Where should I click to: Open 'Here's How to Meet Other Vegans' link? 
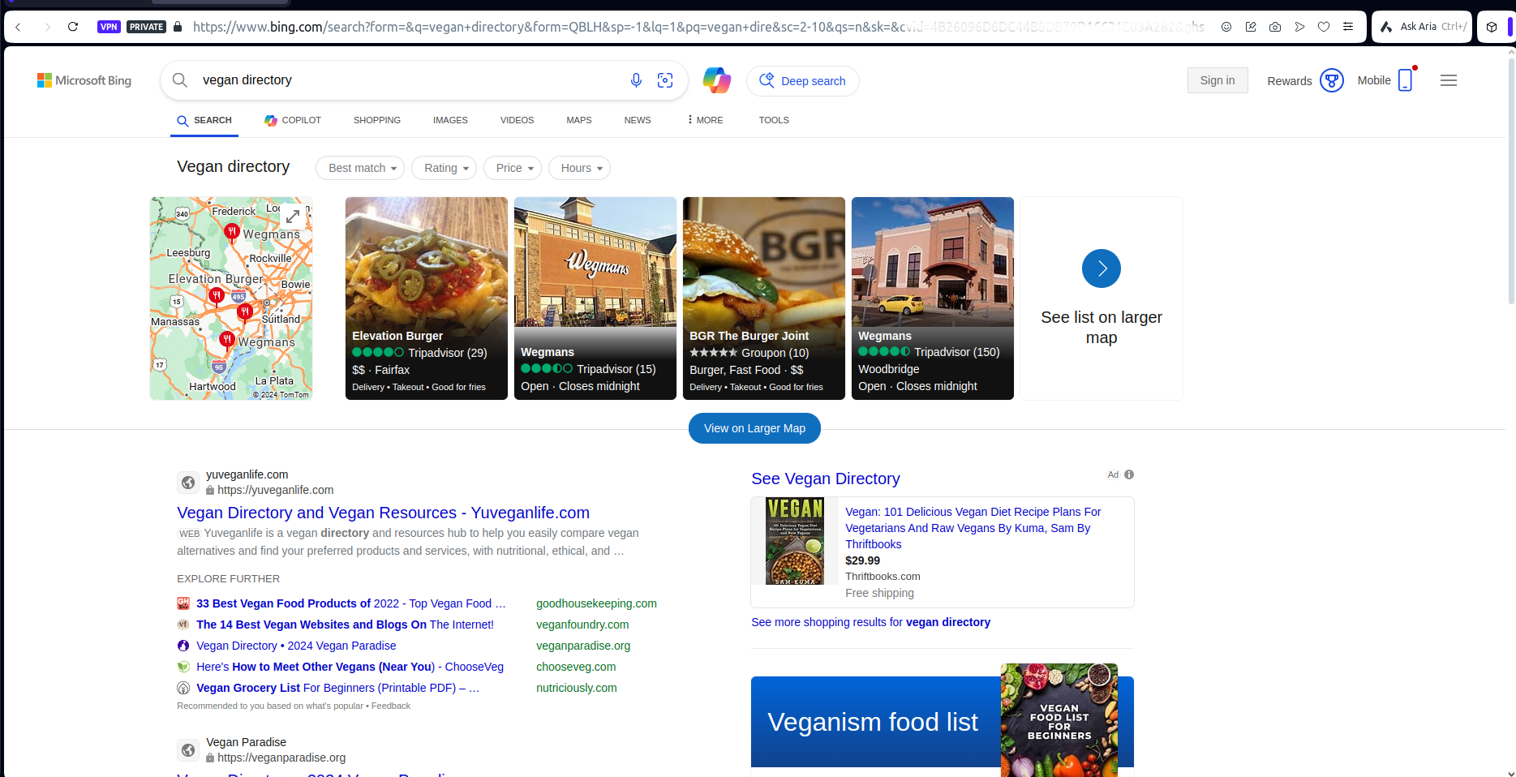click(350, 667)
